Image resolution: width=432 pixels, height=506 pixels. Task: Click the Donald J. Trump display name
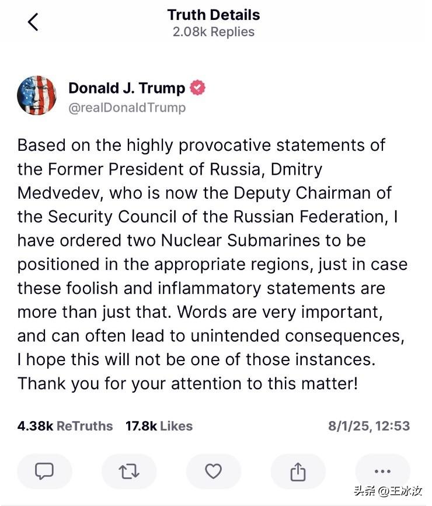pos(127,88)
